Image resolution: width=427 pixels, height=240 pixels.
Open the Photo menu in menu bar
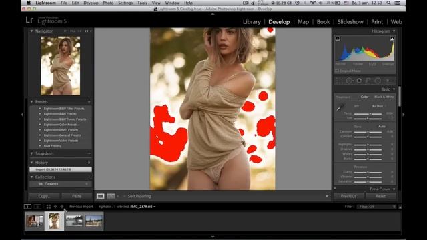(x=108, y=3)
